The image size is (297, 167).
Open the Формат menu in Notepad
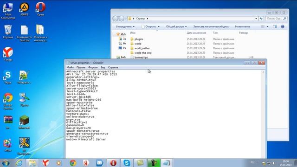pyautogui.click(x=93, y=67)
